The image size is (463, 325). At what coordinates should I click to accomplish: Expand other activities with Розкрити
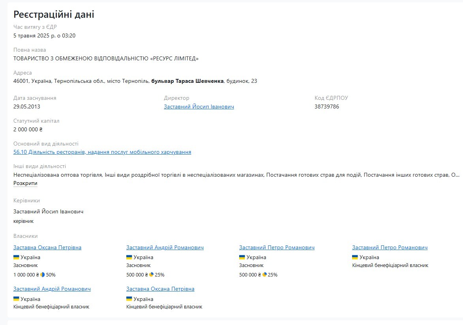click(25, 183)
